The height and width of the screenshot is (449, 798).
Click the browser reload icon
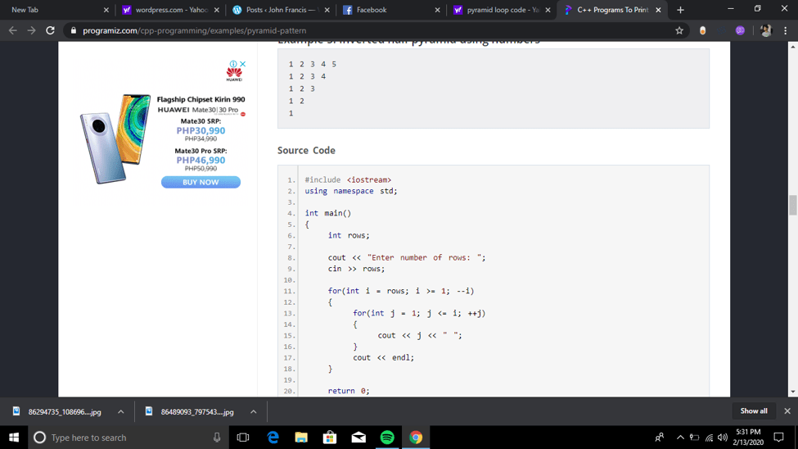[50, 30]
